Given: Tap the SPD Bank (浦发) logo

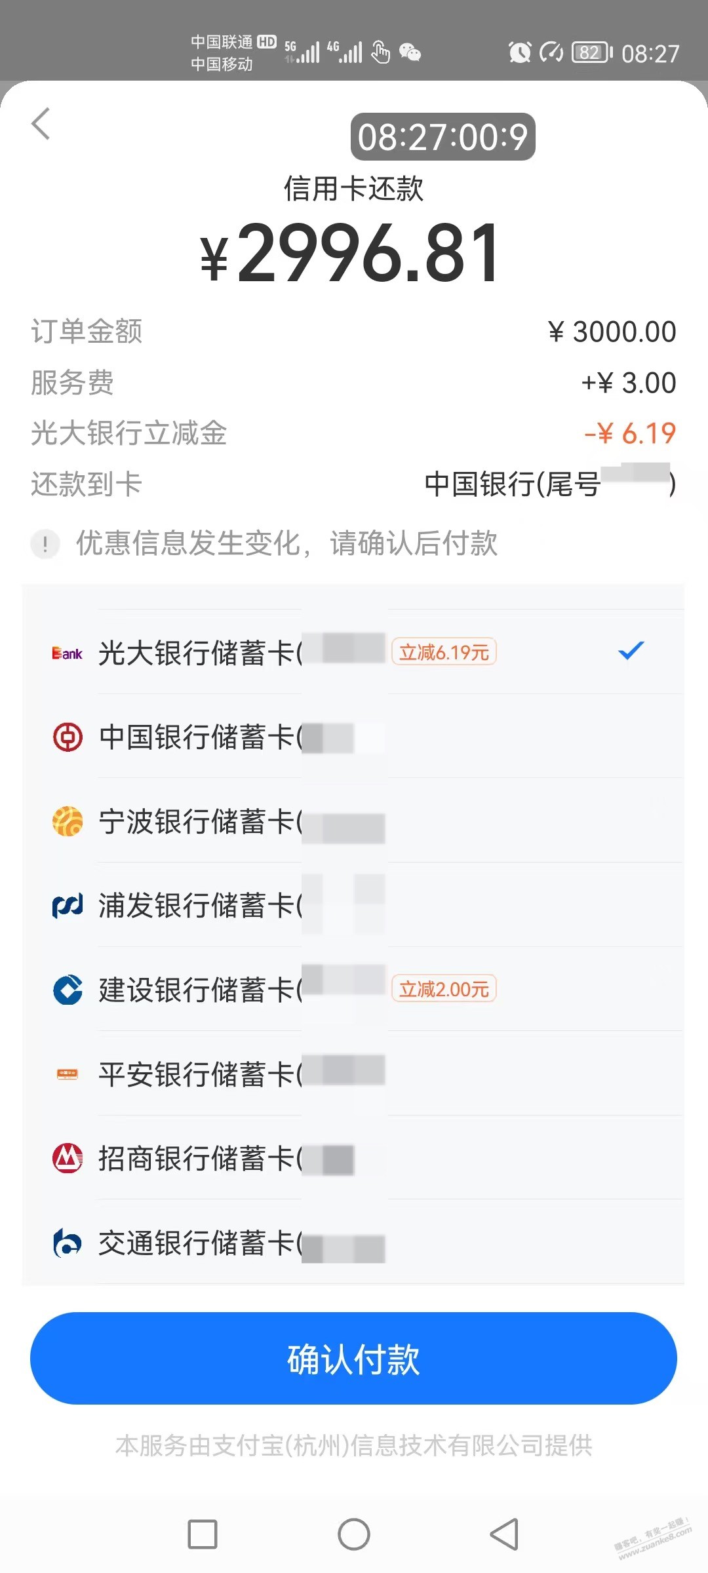Looking at the screenshot, I should [68, 906].
